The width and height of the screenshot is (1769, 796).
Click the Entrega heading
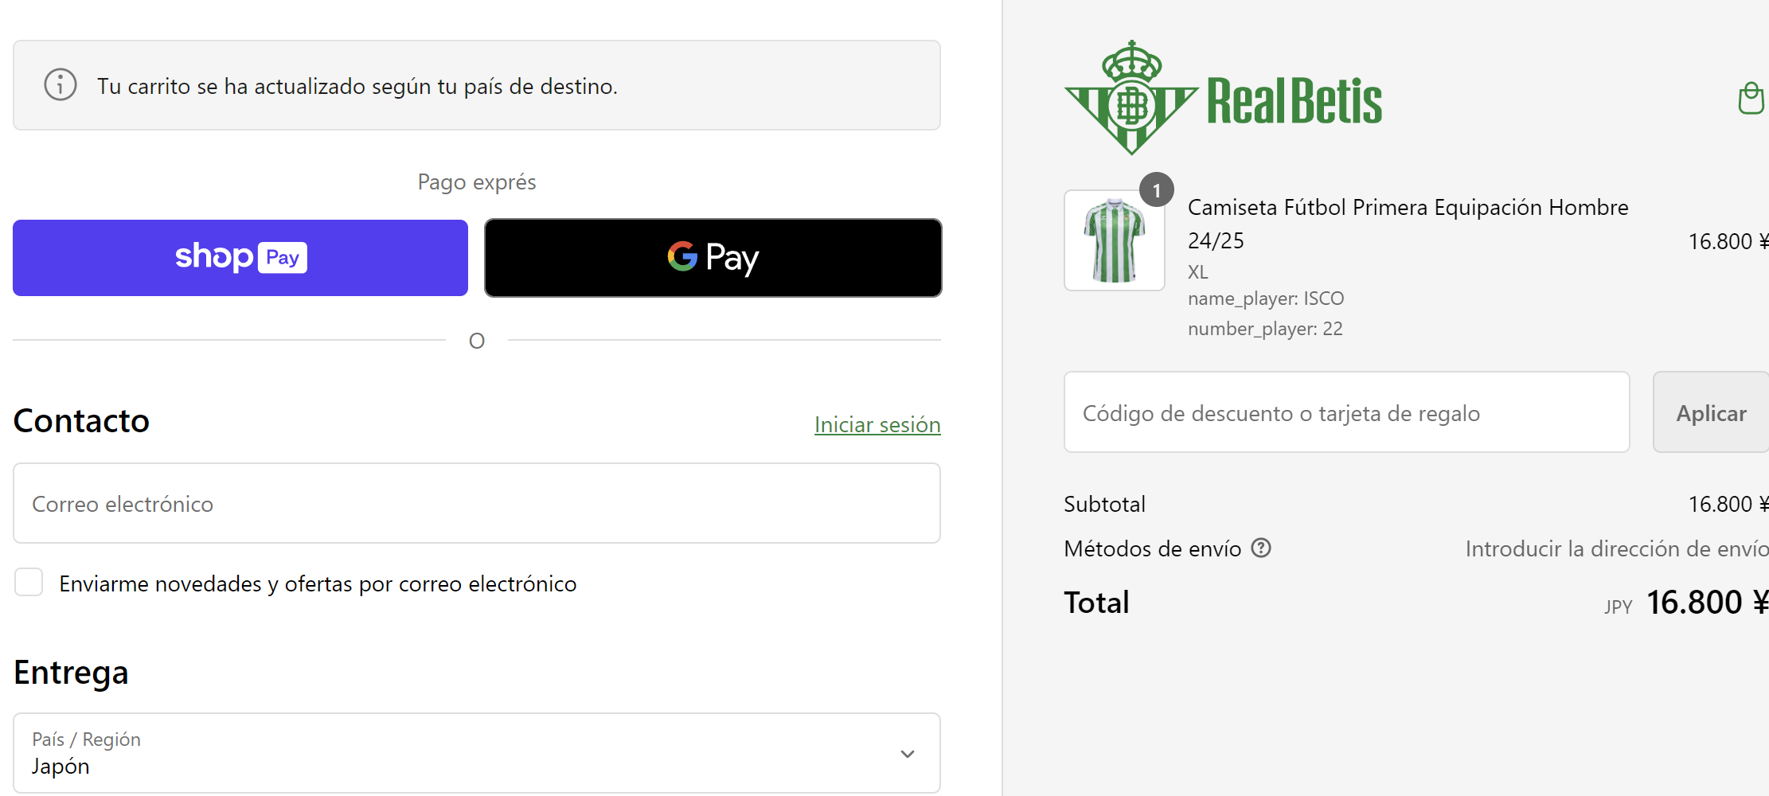tap(71, 673)
